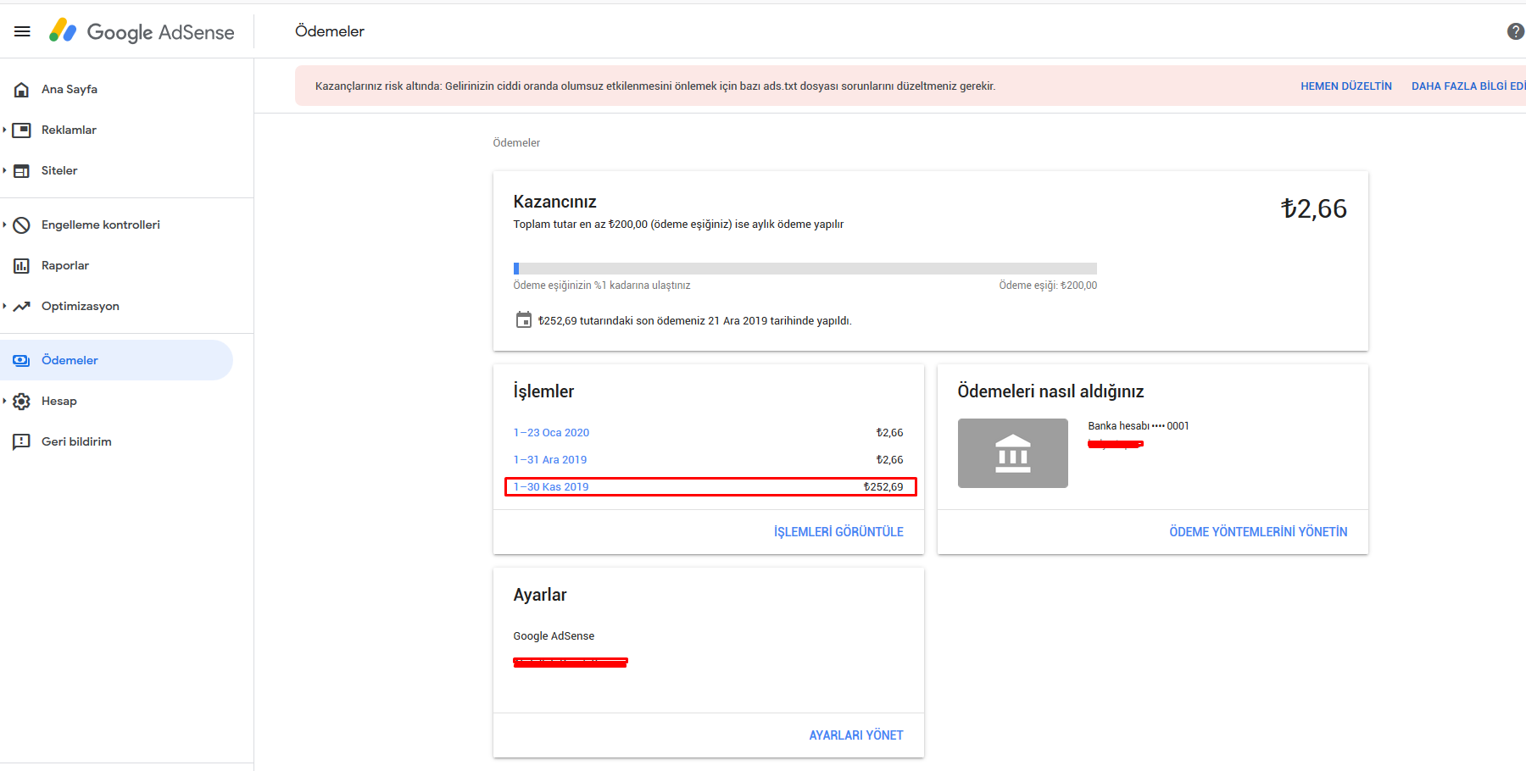Viewport: 1526px width, 771px height.
Task: Click ÖDEME YÖNTEMLERİNİ YÖNETİN button
Action: click(1258, 532)
